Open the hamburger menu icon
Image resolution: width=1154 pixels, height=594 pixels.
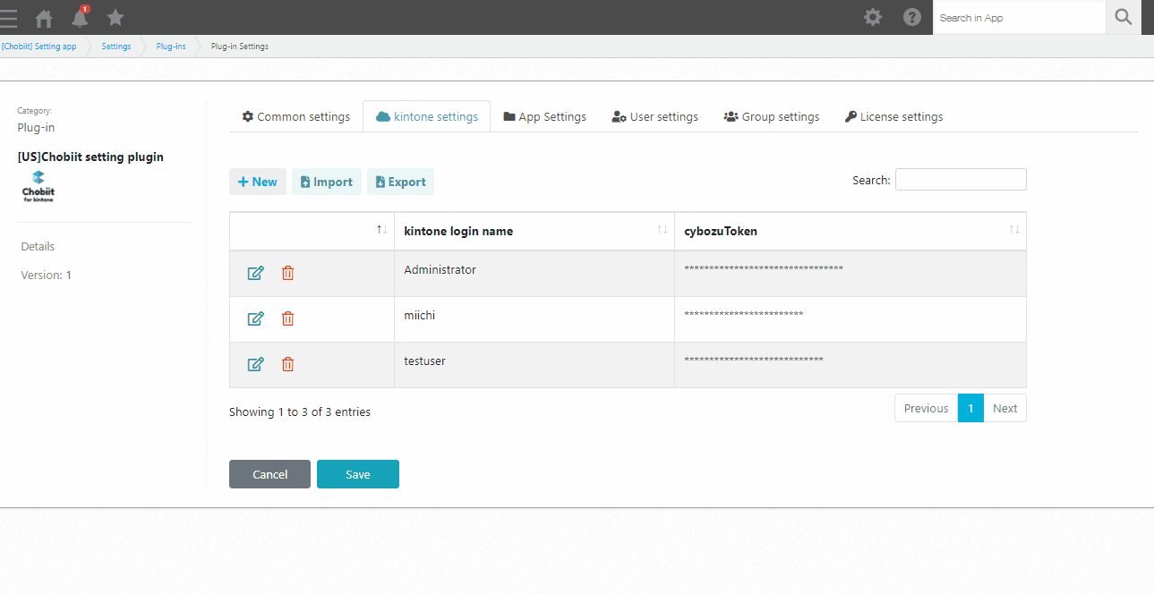coord(9,18)
